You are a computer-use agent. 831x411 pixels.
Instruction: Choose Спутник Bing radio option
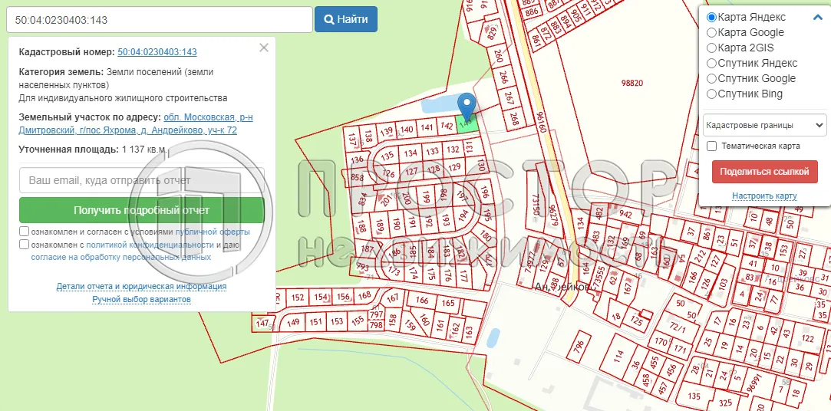(x=711, y=94)
